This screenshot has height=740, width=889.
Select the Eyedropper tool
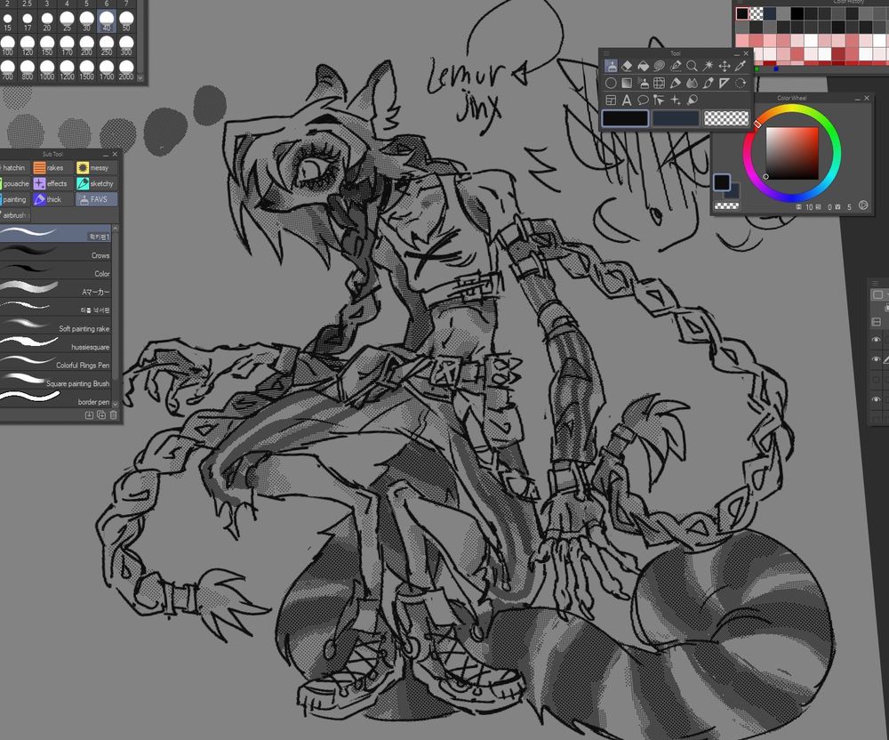pos(741,67)
